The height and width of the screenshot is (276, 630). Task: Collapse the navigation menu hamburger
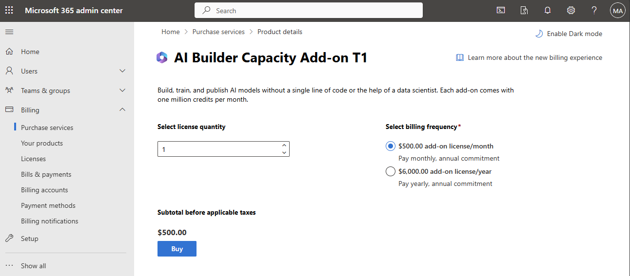point(9,32)
